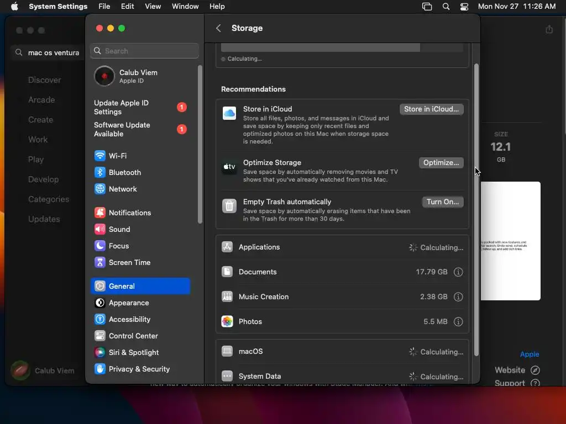566x424 pixels.
Task: Open the Apple menu
Action: (x=14, y=7)
